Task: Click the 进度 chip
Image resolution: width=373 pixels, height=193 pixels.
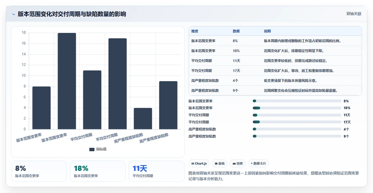Action: pos(238,163)
